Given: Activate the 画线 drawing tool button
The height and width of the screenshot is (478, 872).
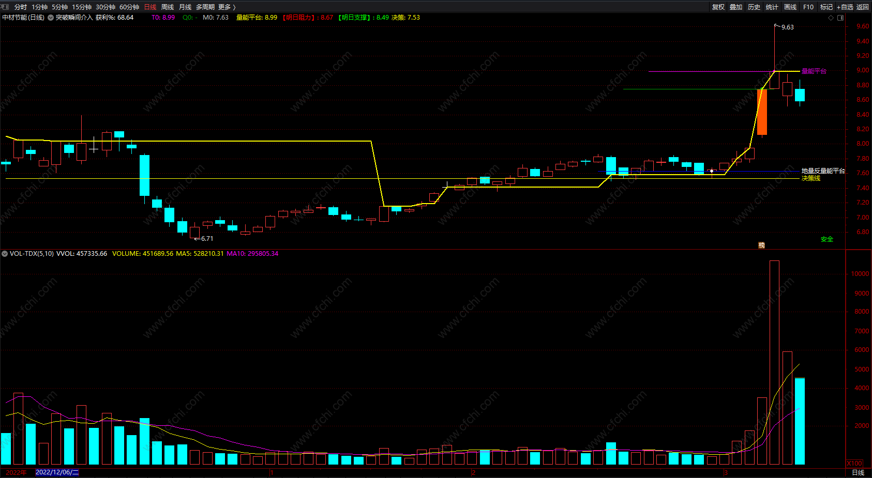Looking at the screenshot, I should (x=790, y=7).
